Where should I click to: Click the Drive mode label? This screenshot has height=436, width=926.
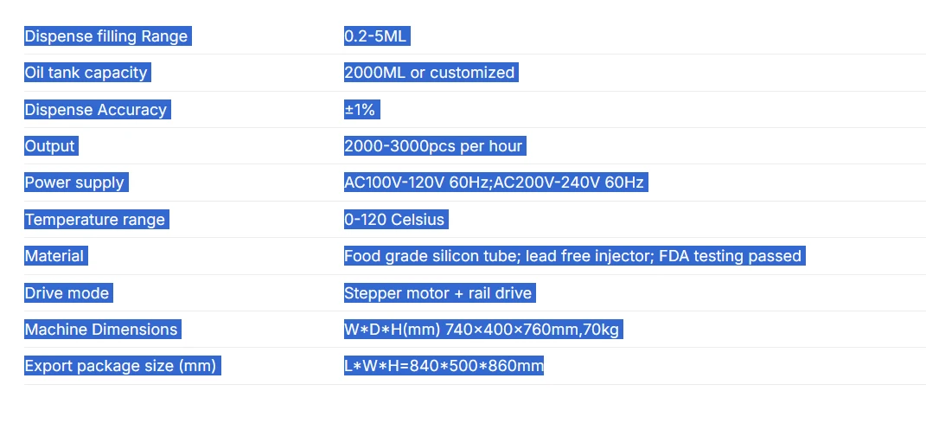tap(67, 292)
